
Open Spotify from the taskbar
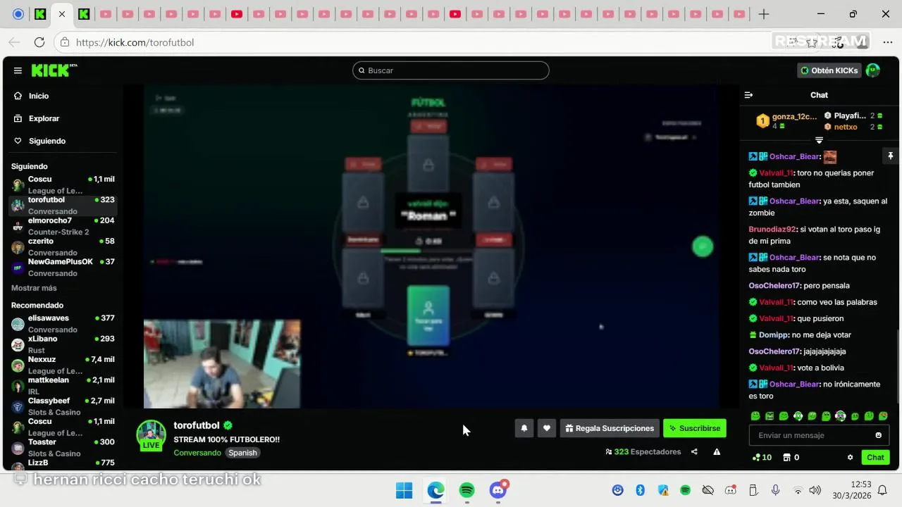tap(467, 489)
